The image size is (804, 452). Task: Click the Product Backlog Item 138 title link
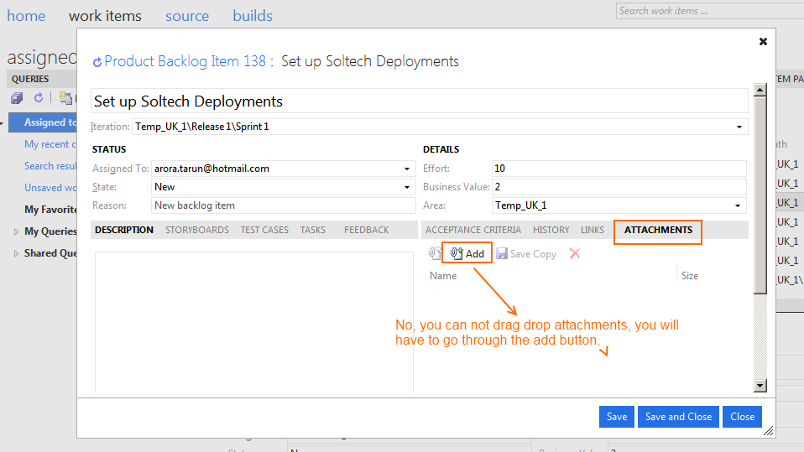(185, 61)
